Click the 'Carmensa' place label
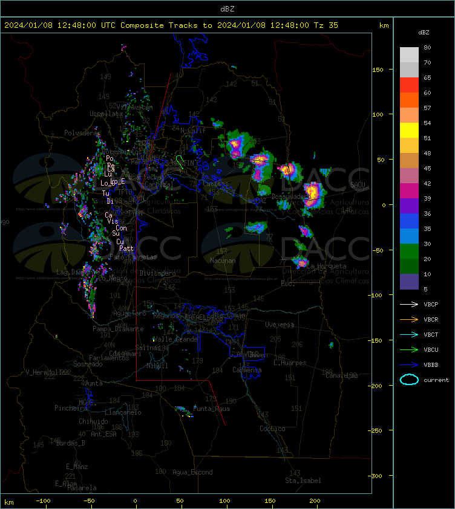455x509 pixels. 247,370
